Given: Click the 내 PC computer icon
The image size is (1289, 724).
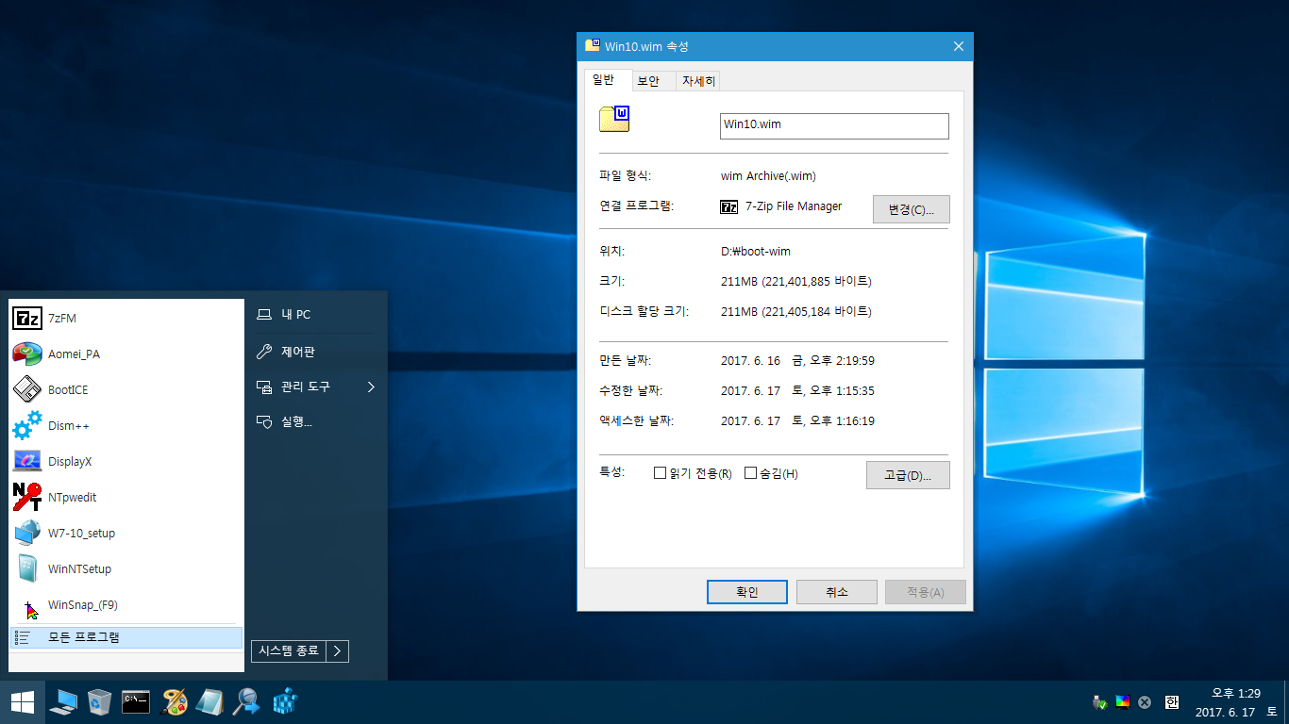Looking at the screenshot, I should [264, 315].
